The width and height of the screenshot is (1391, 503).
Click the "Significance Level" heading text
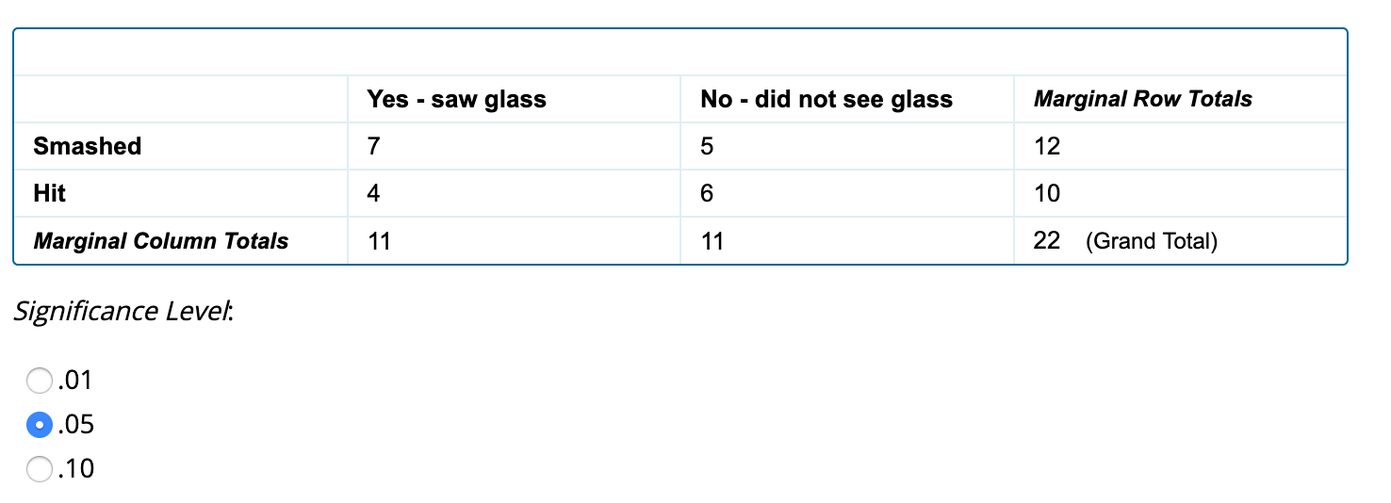123,311
